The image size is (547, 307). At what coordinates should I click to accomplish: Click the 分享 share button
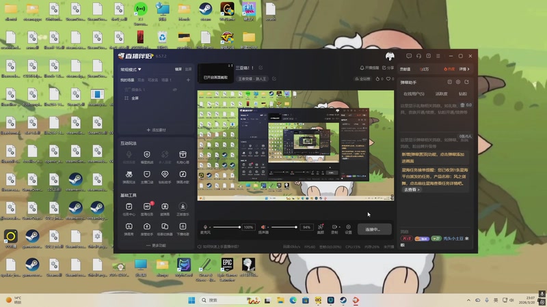(388, 68)
